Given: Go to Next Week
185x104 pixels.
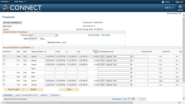Looking at the screenshot, I should click(x=106, y=35).
